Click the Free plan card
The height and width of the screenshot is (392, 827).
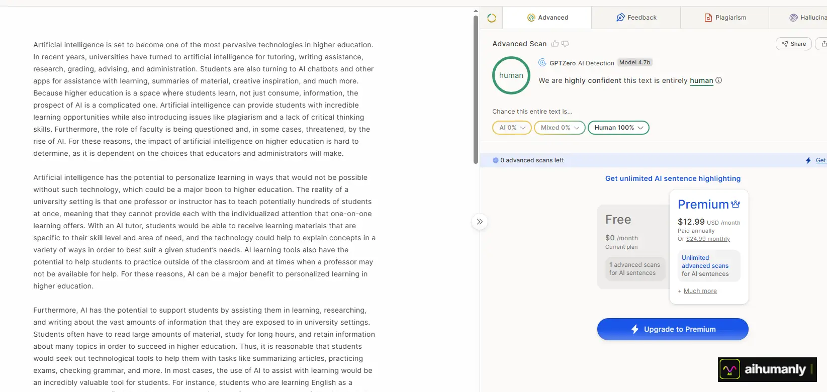click(x=633, y=247)
